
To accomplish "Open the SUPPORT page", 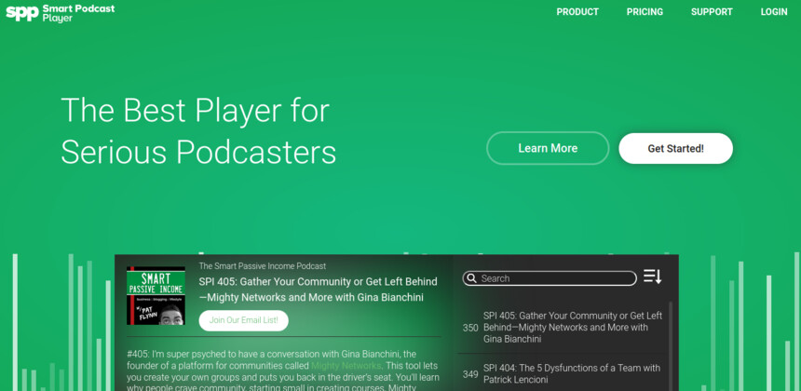I will click(x=712, y=12).
